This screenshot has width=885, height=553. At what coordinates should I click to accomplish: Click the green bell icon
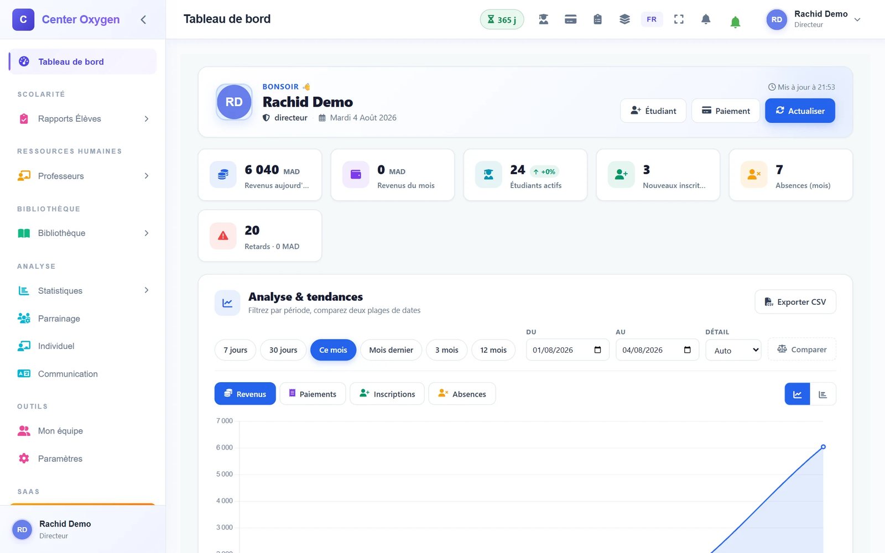735,22
